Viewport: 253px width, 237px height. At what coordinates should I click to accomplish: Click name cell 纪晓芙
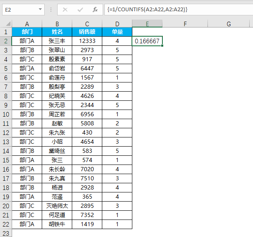(57, 96)
